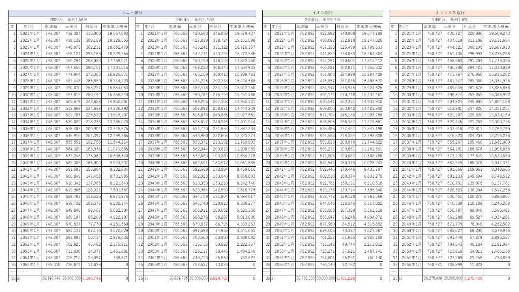
Task: Click the 2000万、金利1.6% subheader
Action: tap(450, 19)
